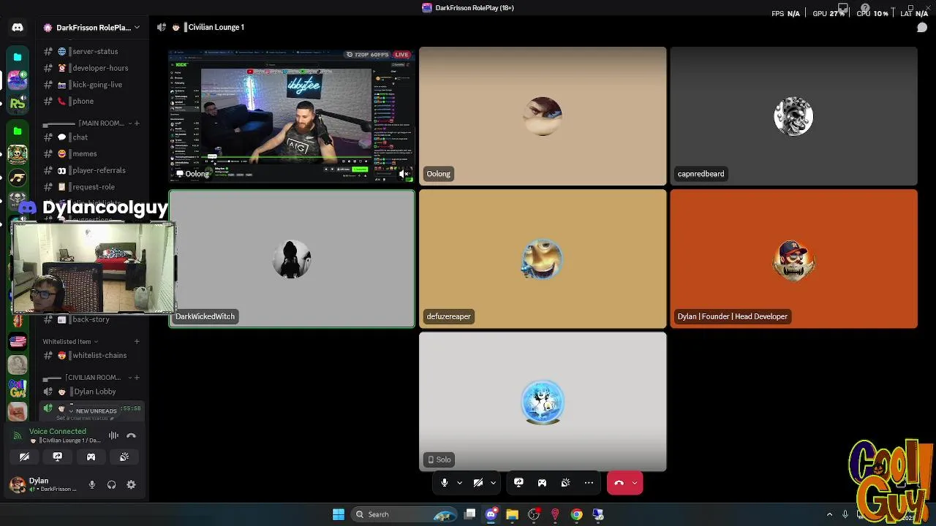
Task: Deafen audio with the headphones button
Action: 111,484
